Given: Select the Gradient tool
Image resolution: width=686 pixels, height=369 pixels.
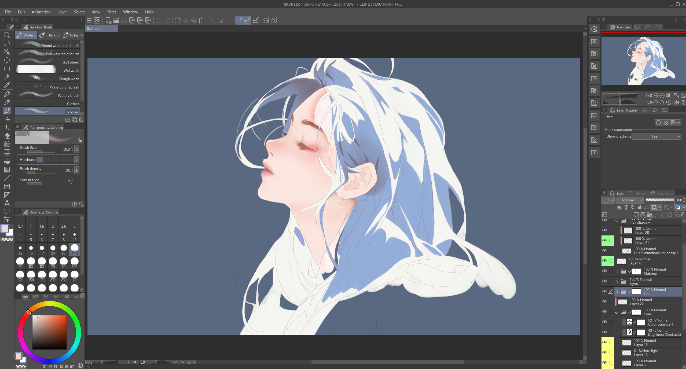Looking at the screenshot, I should (x=7, y=170).
